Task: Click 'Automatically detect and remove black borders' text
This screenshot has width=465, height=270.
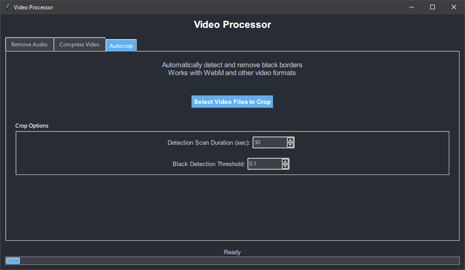Action: (232, 65)
